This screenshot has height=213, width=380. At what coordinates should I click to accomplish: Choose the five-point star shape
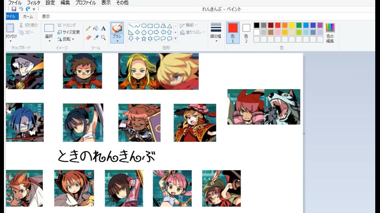click(x=144, y=38)
